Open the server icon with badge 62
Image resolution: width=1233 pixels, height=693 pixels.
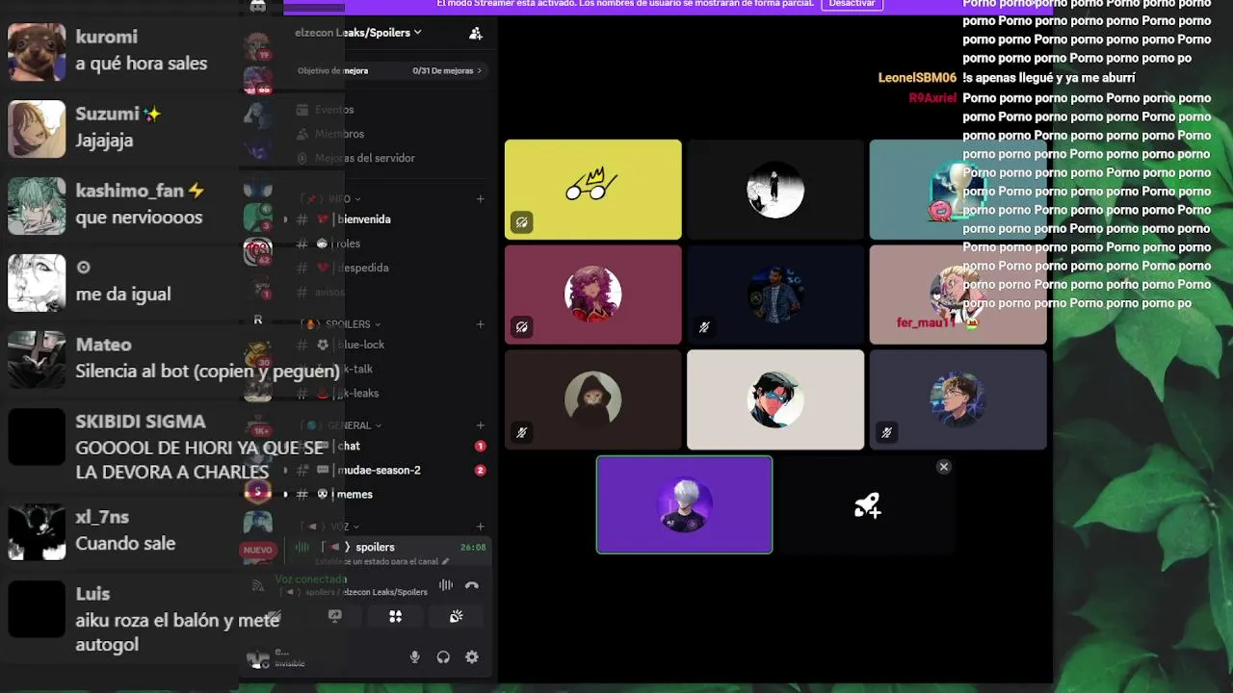[258, 252]
